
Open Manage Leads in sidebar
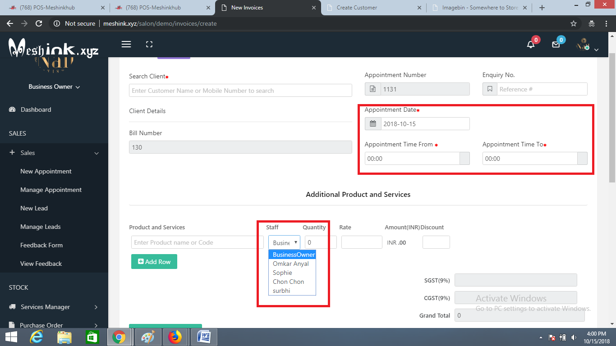point(41,227)
